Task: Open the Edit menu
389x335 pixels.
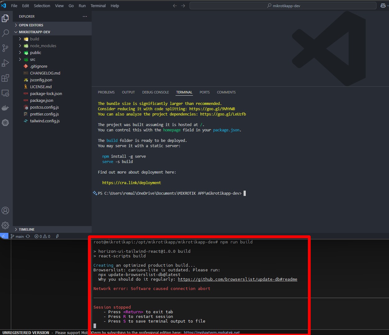Action: click(25, 6)
